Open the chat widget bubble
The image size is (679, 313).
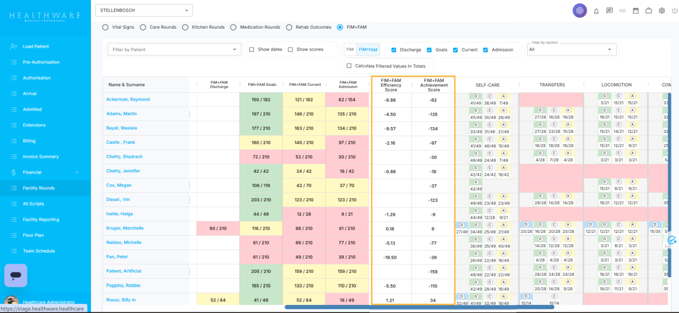[16, 275]
